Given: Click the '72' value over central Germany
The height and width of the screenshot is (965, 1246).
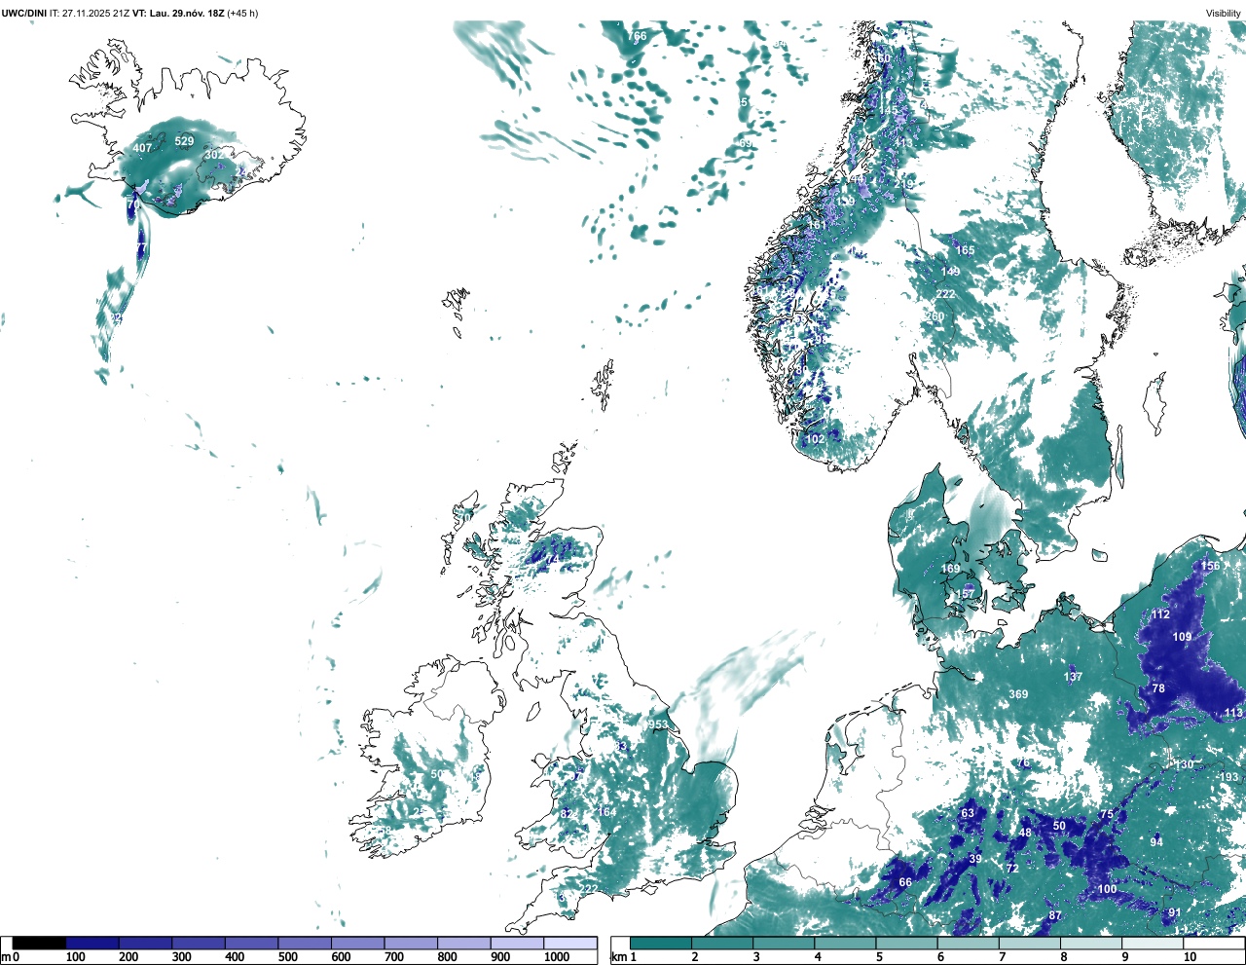Looking at the screenshot, I should pyautogui.click(x=1012, y=869).
